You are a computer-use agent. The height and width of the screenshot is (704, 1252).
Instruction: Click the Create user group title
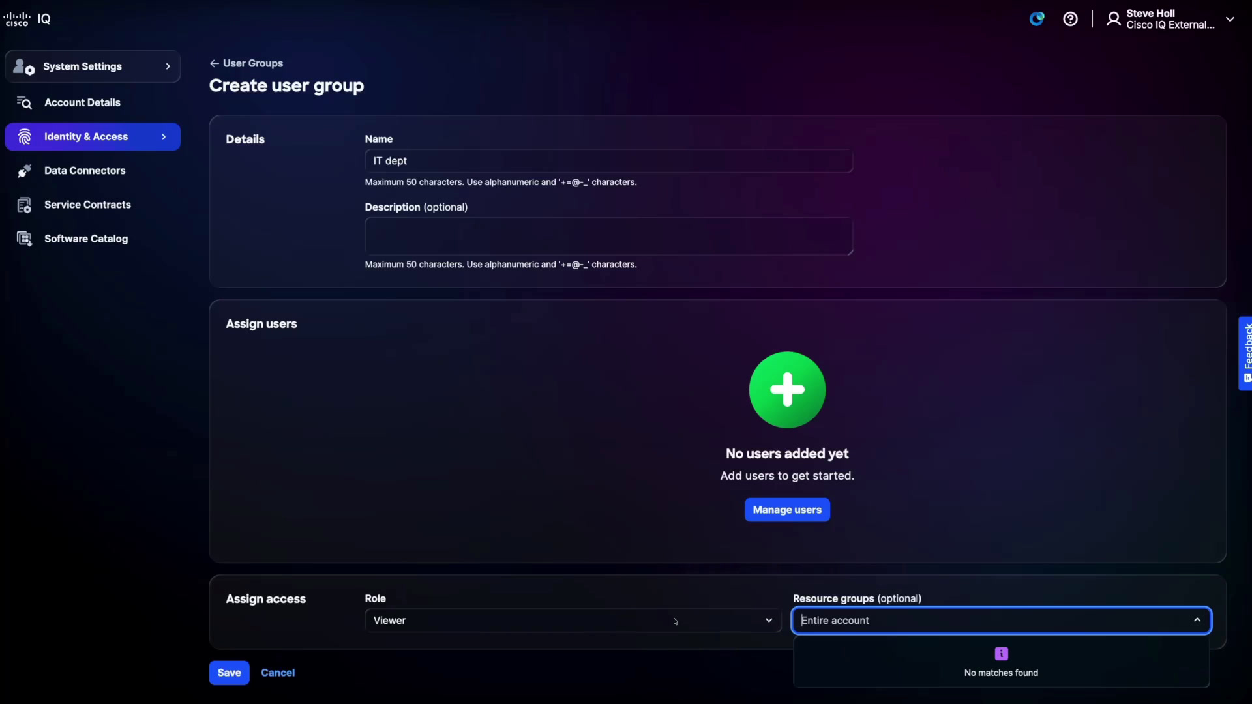pyautogui.click(x=286, y=85)
